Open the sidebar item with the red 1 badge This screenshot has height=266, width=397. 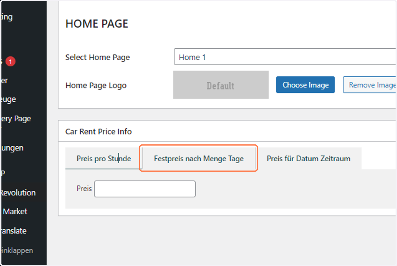tap(8, 62)
